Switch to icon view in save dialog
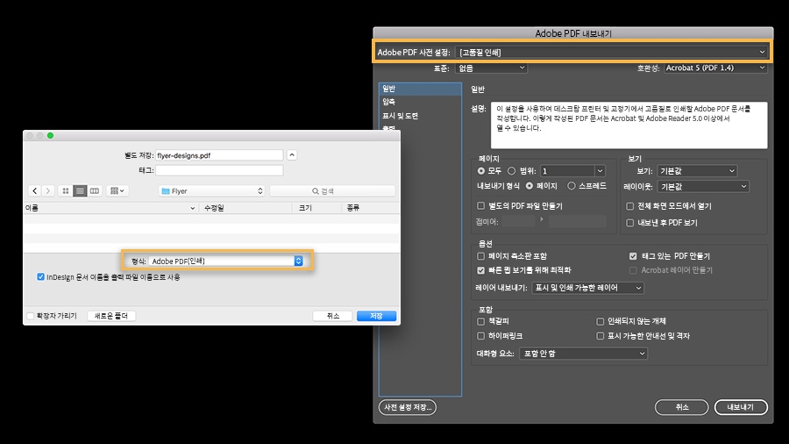Image resolution: width=789 pixels, height=444 pixels. pos(66,190)
